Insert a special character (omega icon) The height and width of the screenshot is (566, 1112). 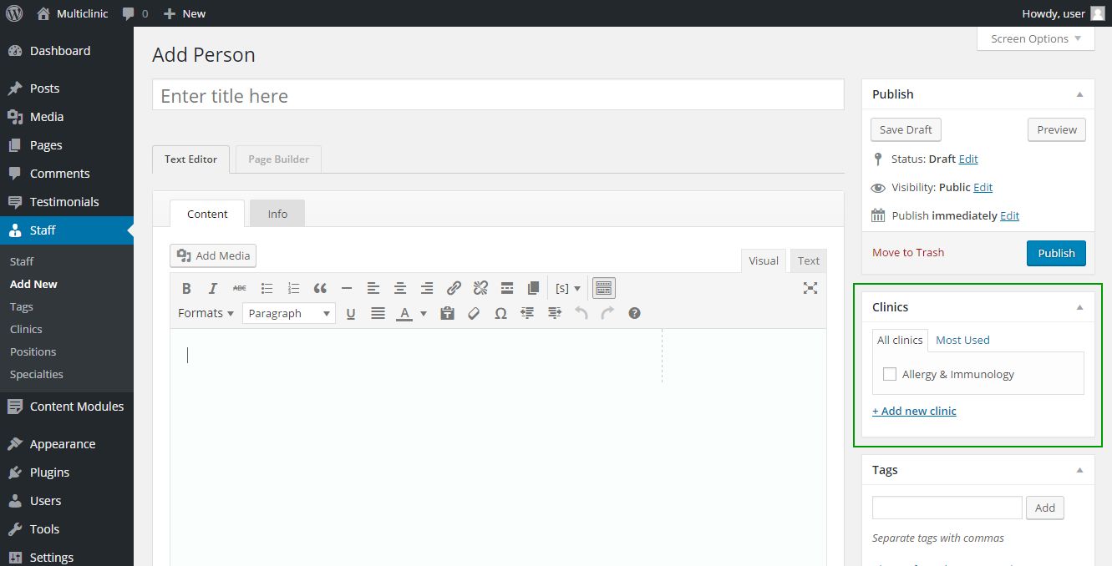500,313
